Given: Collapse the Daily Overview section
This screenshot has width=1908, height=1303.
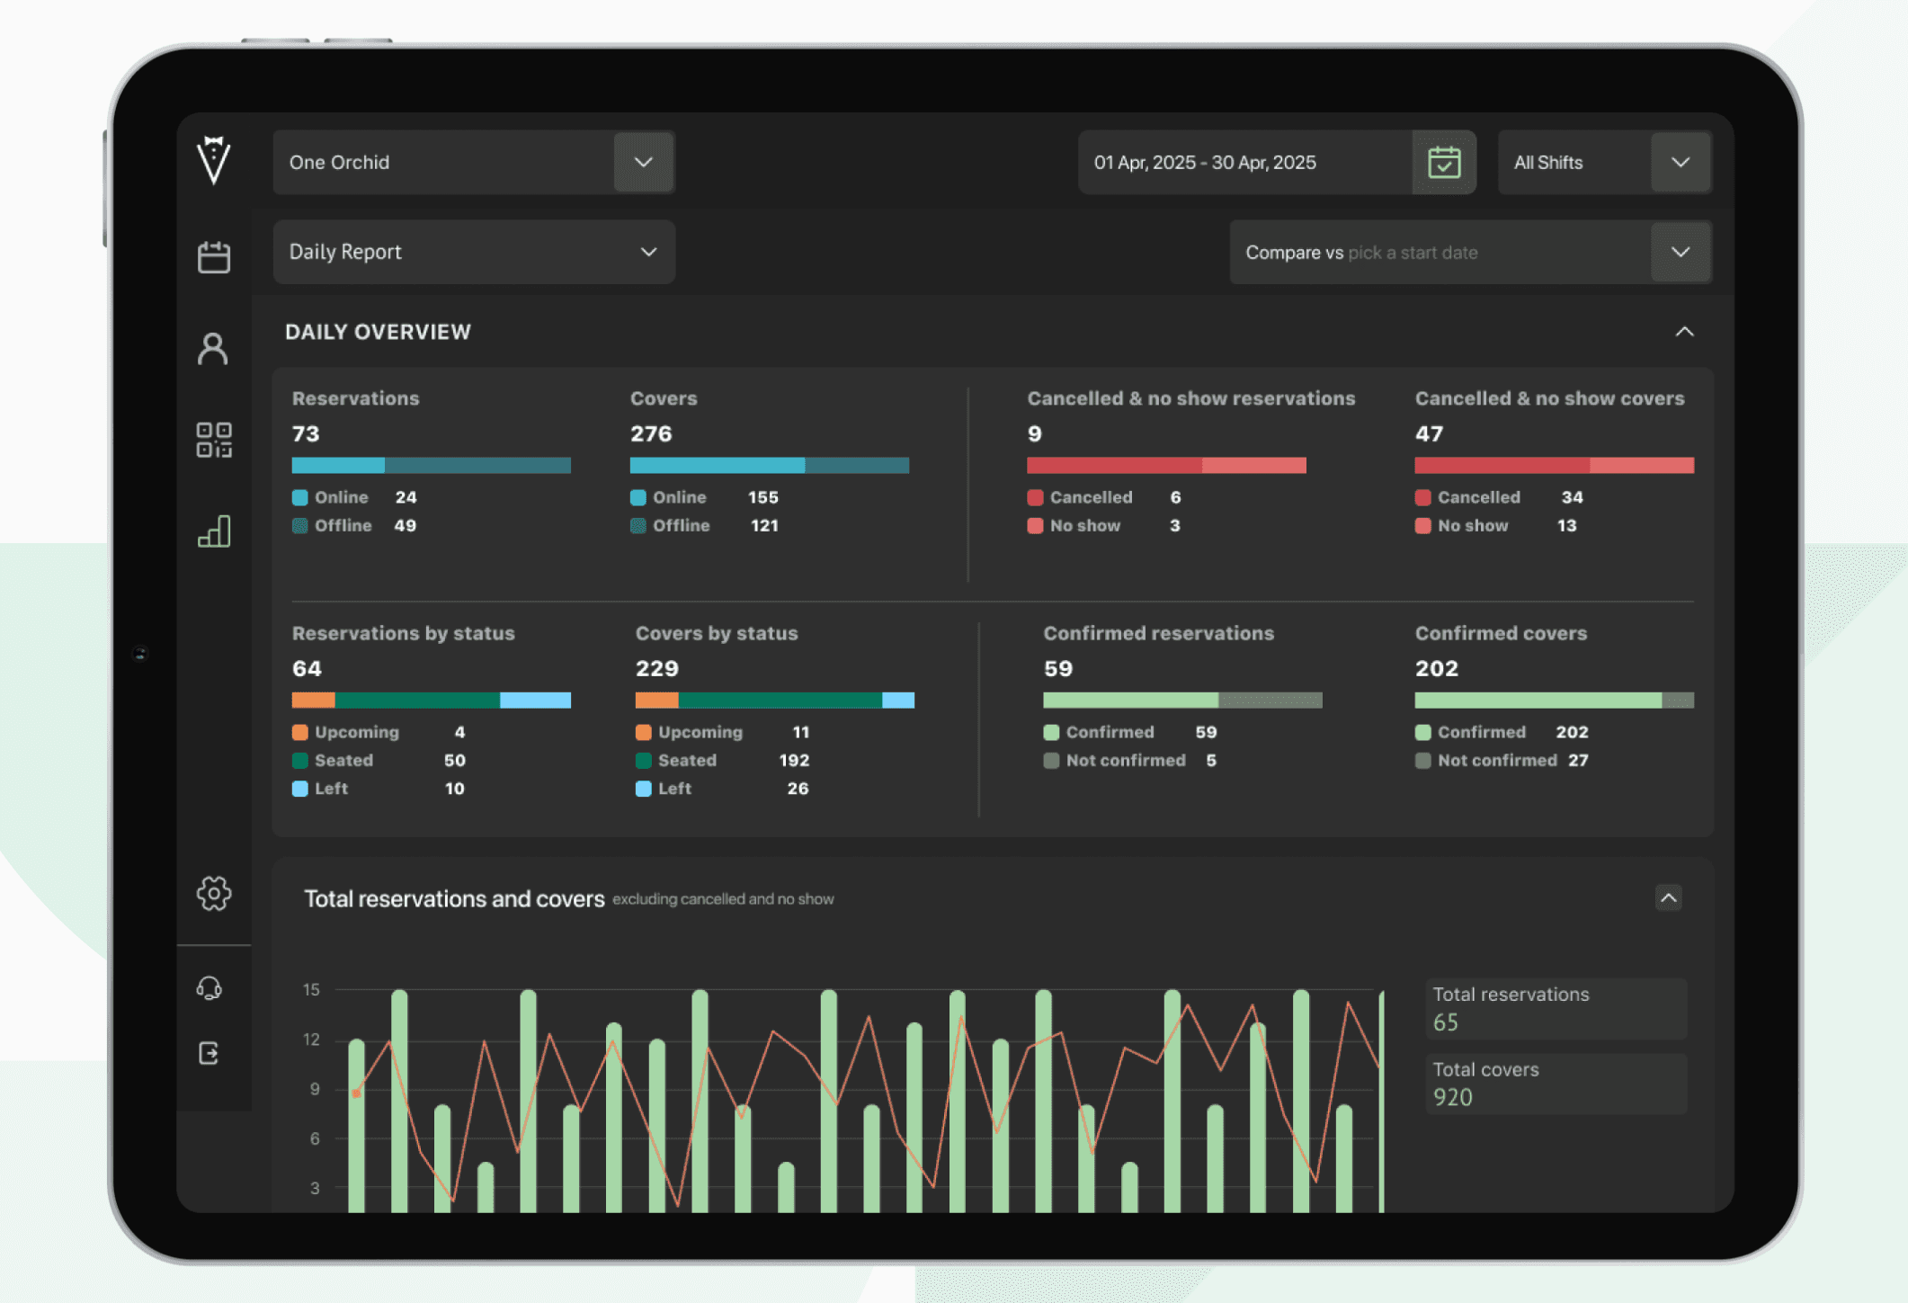Looking at the screenshot, I should point(1684,332).
